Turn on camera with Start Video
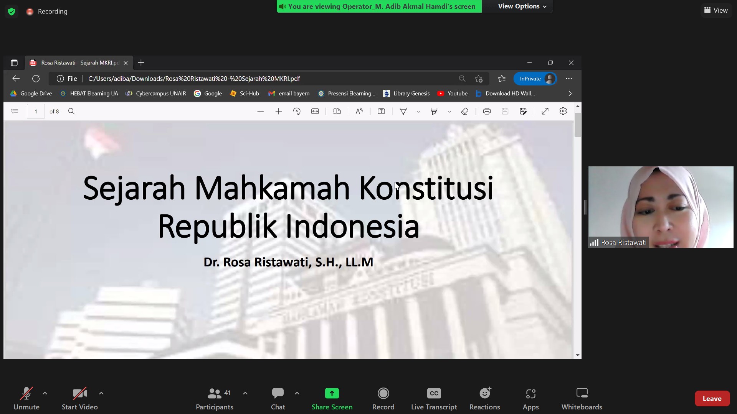 79,398
